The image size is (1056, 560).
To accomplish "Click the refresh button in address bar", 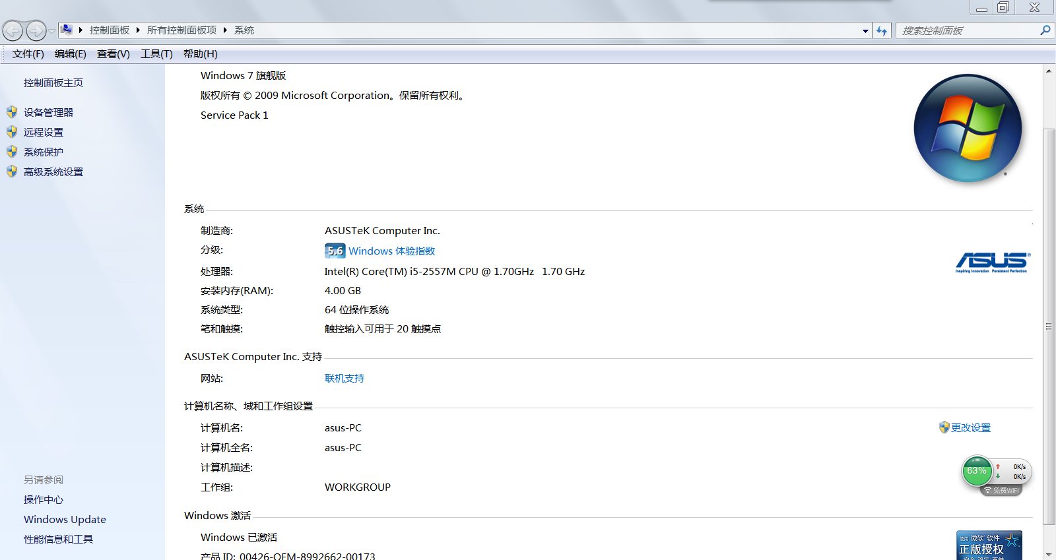I will point(882,31).
